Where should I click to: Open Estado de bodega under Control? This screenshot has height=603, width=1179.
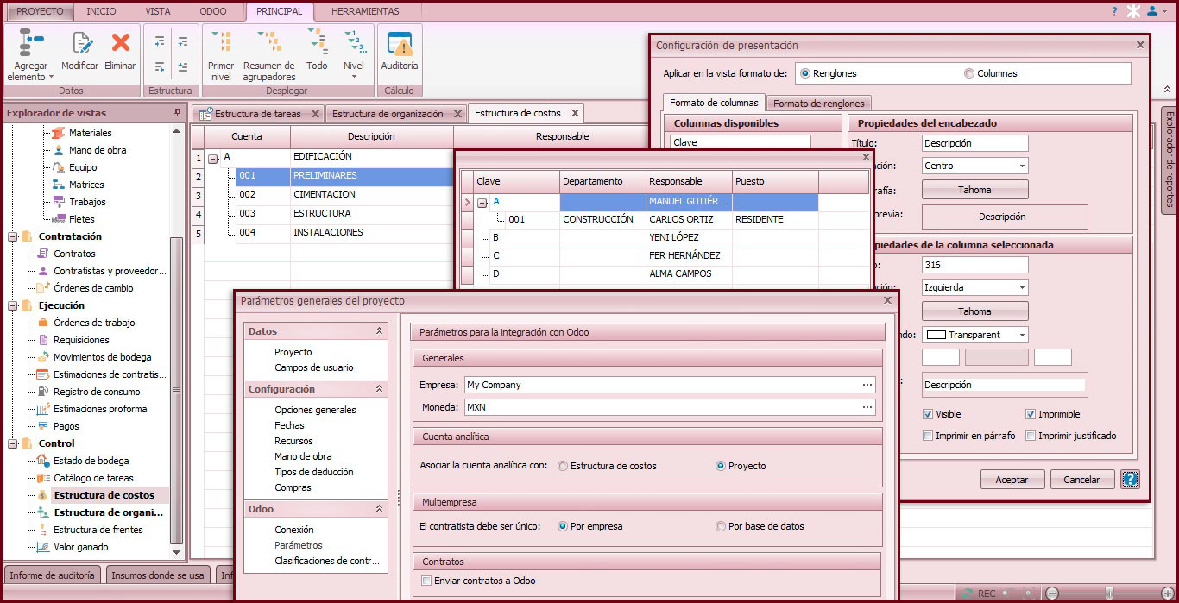91,461
